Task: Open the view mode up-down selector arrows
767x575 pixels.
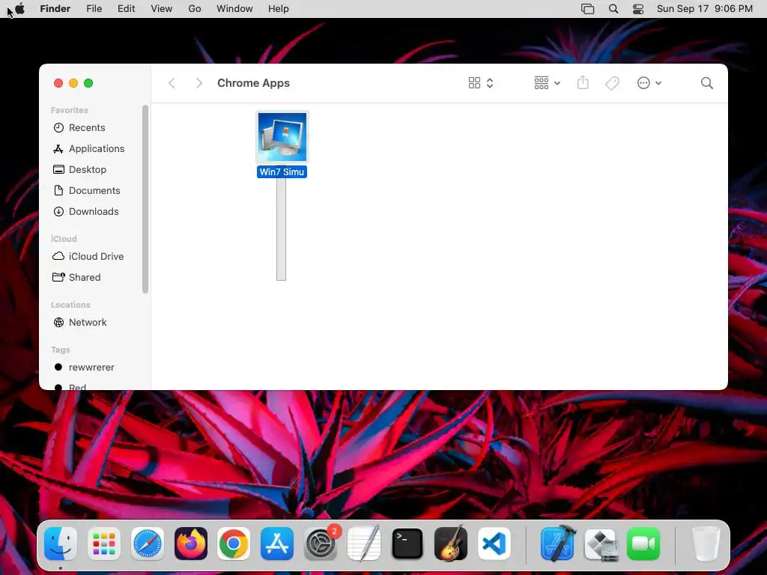Action: coord(490,83)
